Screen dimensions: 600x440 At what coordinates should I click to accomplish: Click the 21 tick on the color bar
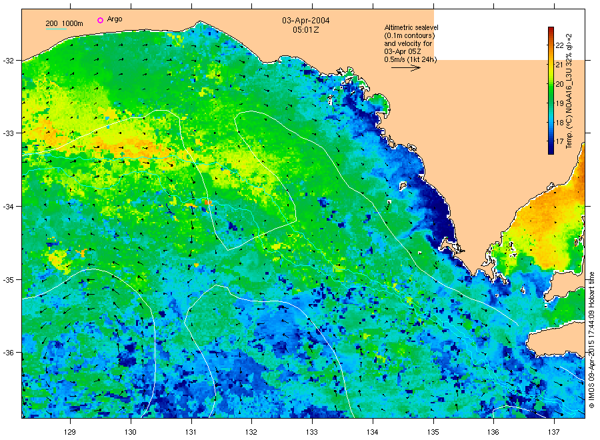[559, 65]
